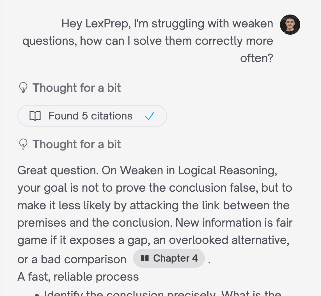Click the rounded Chapter 4 gray pill background
The height and width of the screenshot is (296, 321).
pyautogui.click(x=169, y=258)
